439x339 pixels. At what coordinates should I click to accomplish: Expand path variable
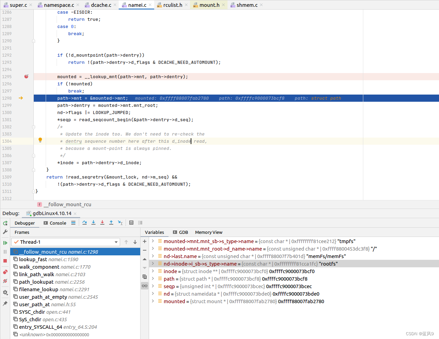153,279
